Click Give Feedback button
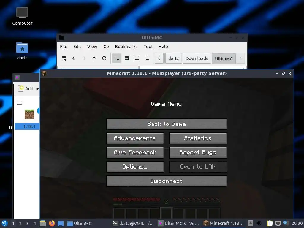Screen dimensions: 304x228 click(135, 153)
